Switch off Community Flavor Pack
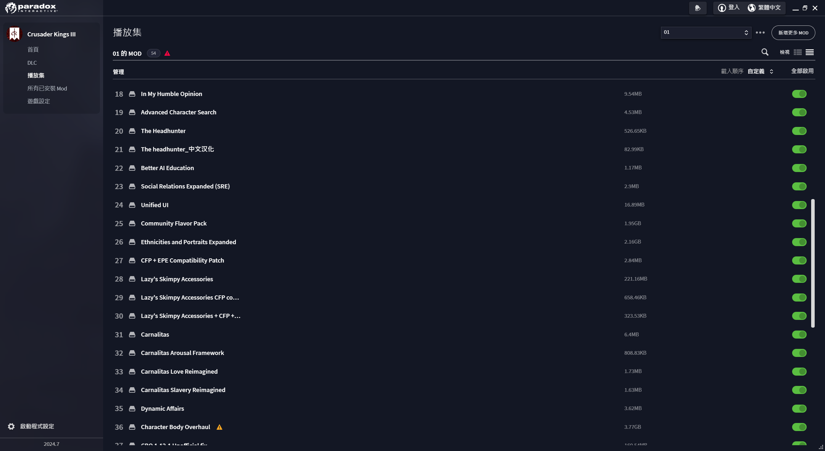This screenshot has width=825, height=451. (x=799, y=224)
